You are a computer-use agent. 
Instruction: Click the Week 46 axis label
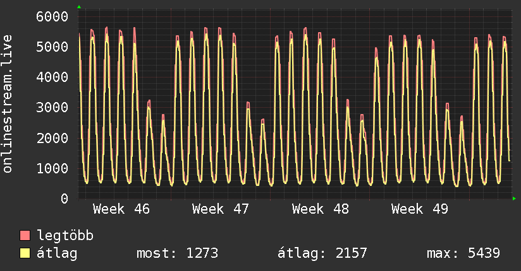click(121, 209)
